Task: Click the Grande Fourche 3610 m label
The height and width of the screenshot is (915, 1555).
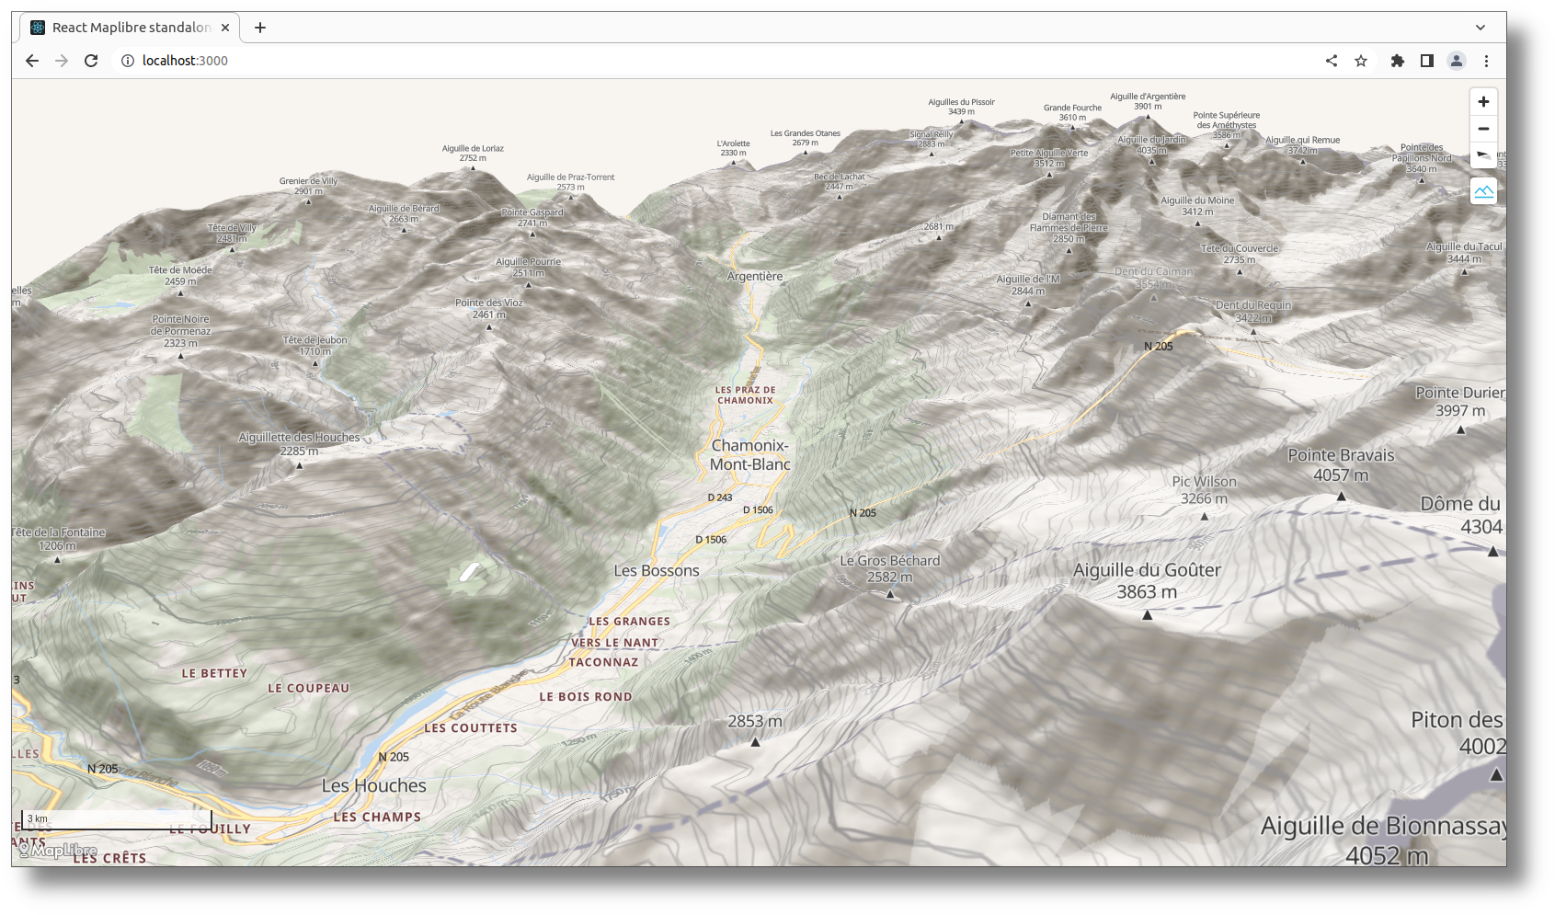Action: [1072, 112]
